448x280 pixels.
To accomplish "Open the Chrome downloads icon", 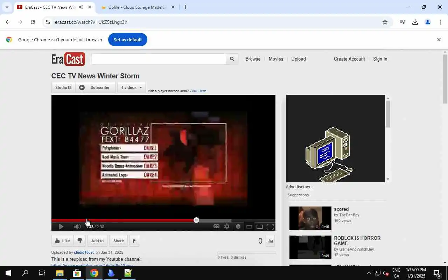I will click(x=415, y=22).
